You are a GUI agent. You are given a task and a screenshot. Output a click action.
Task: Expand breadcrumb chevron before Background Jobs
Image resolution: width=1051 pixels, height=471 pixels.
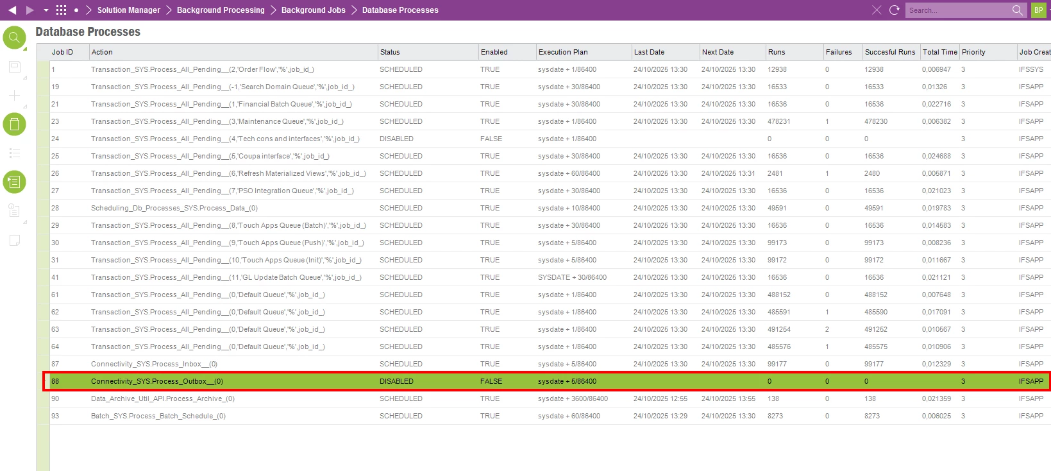(x=273, y=10)
